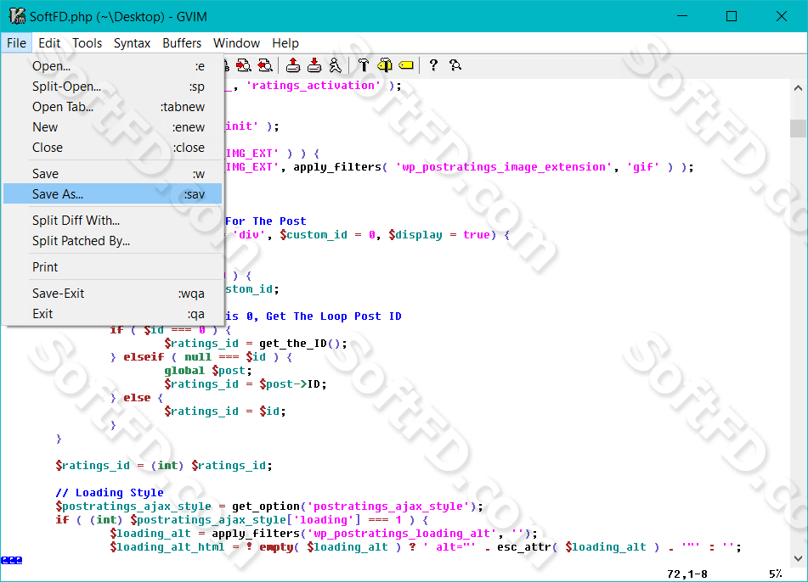Click the vertical scrollbar thumb
The height and width of the screenshot is (582, 808).
(x=798, y=128)
